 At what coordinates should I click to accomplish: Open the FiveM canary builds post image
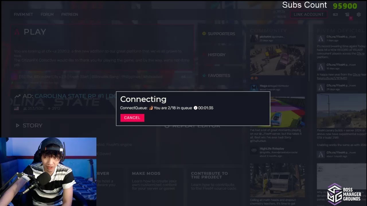(342, 111)
